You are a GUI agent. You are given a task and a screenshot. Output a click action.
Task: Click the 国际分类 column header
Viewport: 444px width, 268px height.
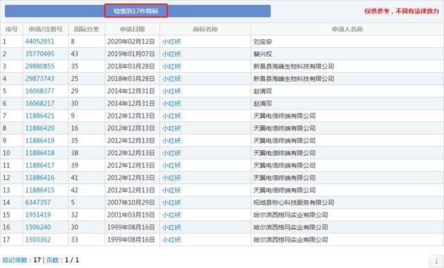coord(86,29)
